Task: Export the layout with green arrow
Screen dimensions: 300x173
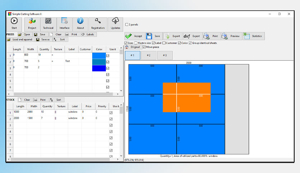Action: pos(173,36)
